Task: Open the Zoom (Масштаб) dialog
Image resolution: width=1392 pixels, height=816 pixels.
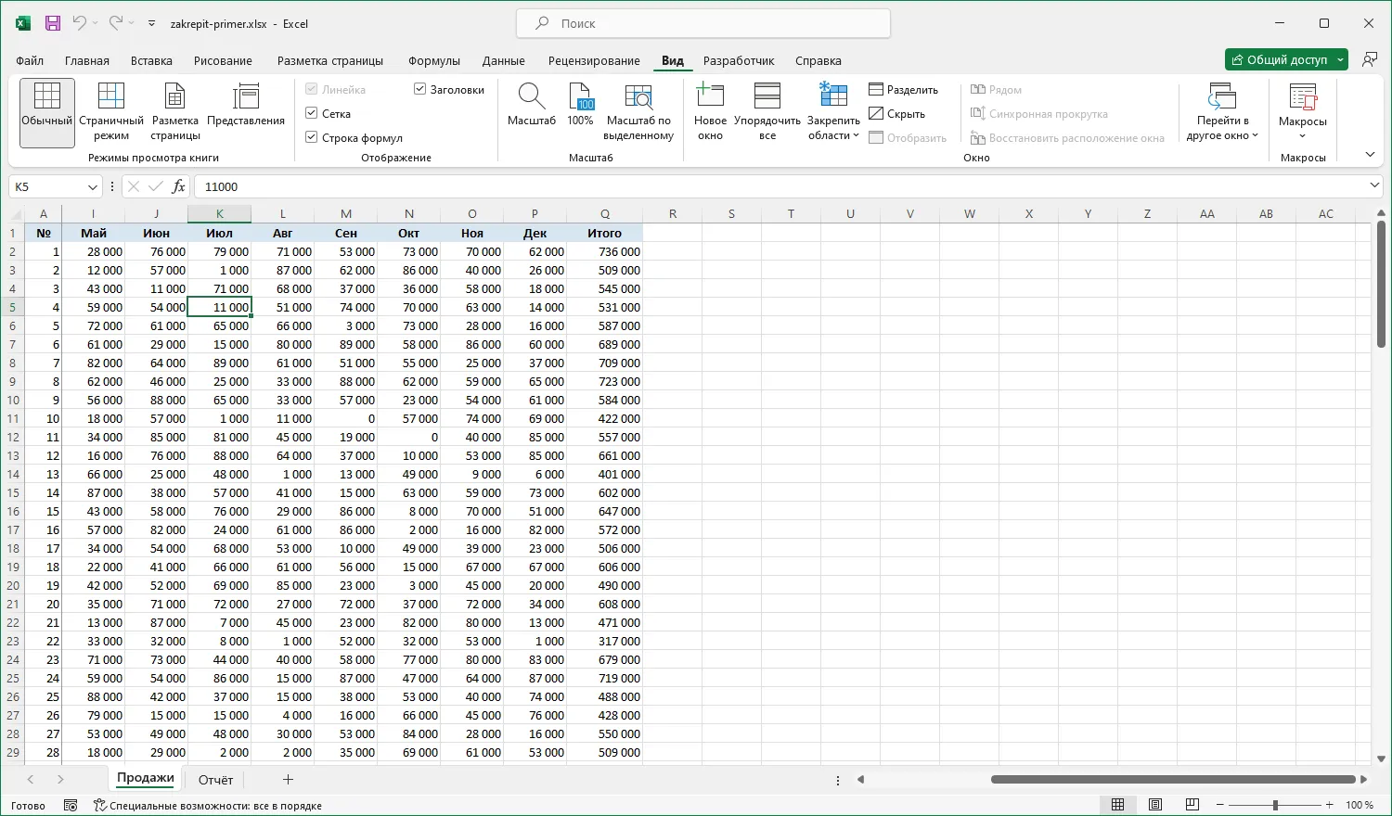Action: (532, 105)
